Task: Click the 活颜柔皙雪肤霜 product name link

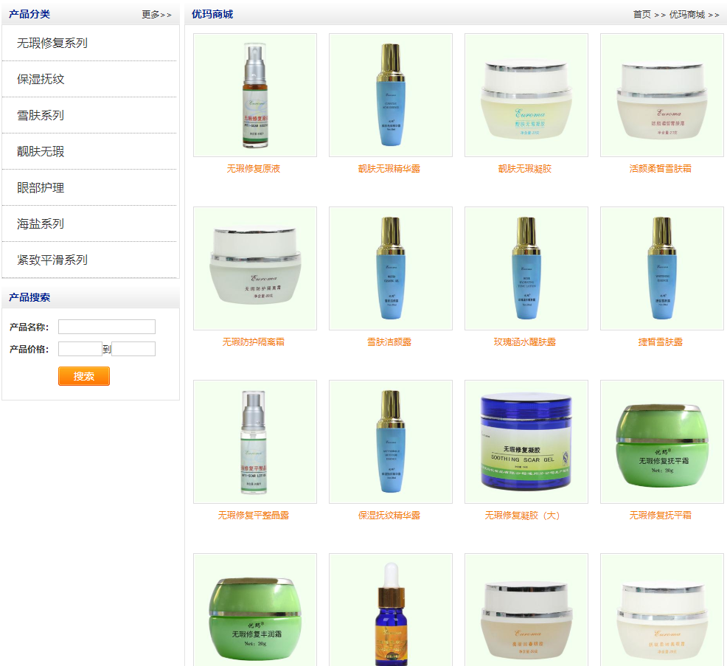Action: click(x=661, y=169)
